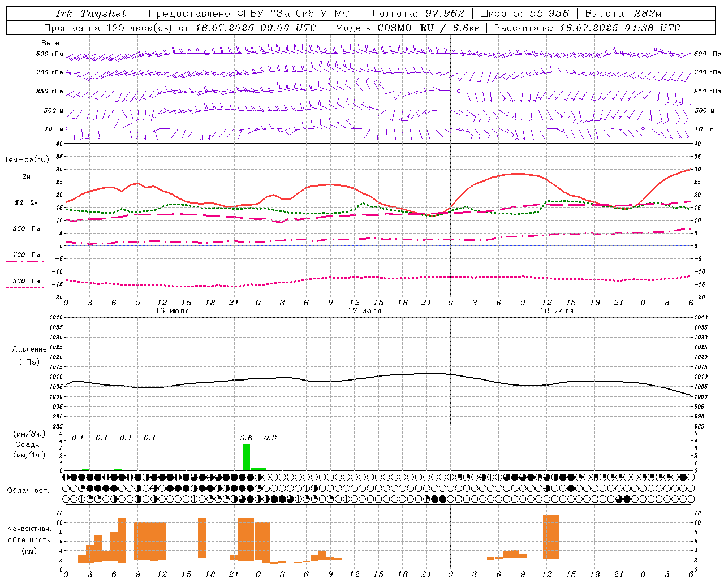Click the '700 гПа' temperature legend entry
This screenshot has height=579, width=724.
pyautogui.click(x=27, y=255)
